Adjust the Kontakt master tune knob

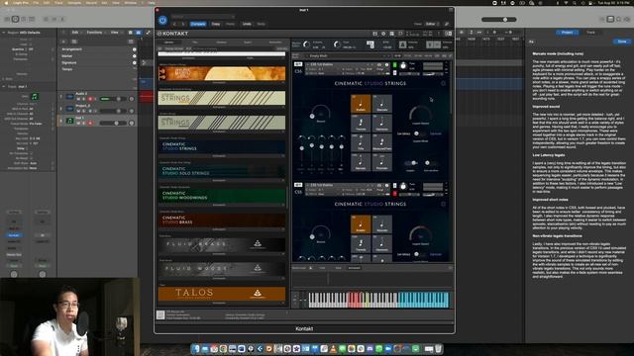pyautogui.click(x=337, y=44)
